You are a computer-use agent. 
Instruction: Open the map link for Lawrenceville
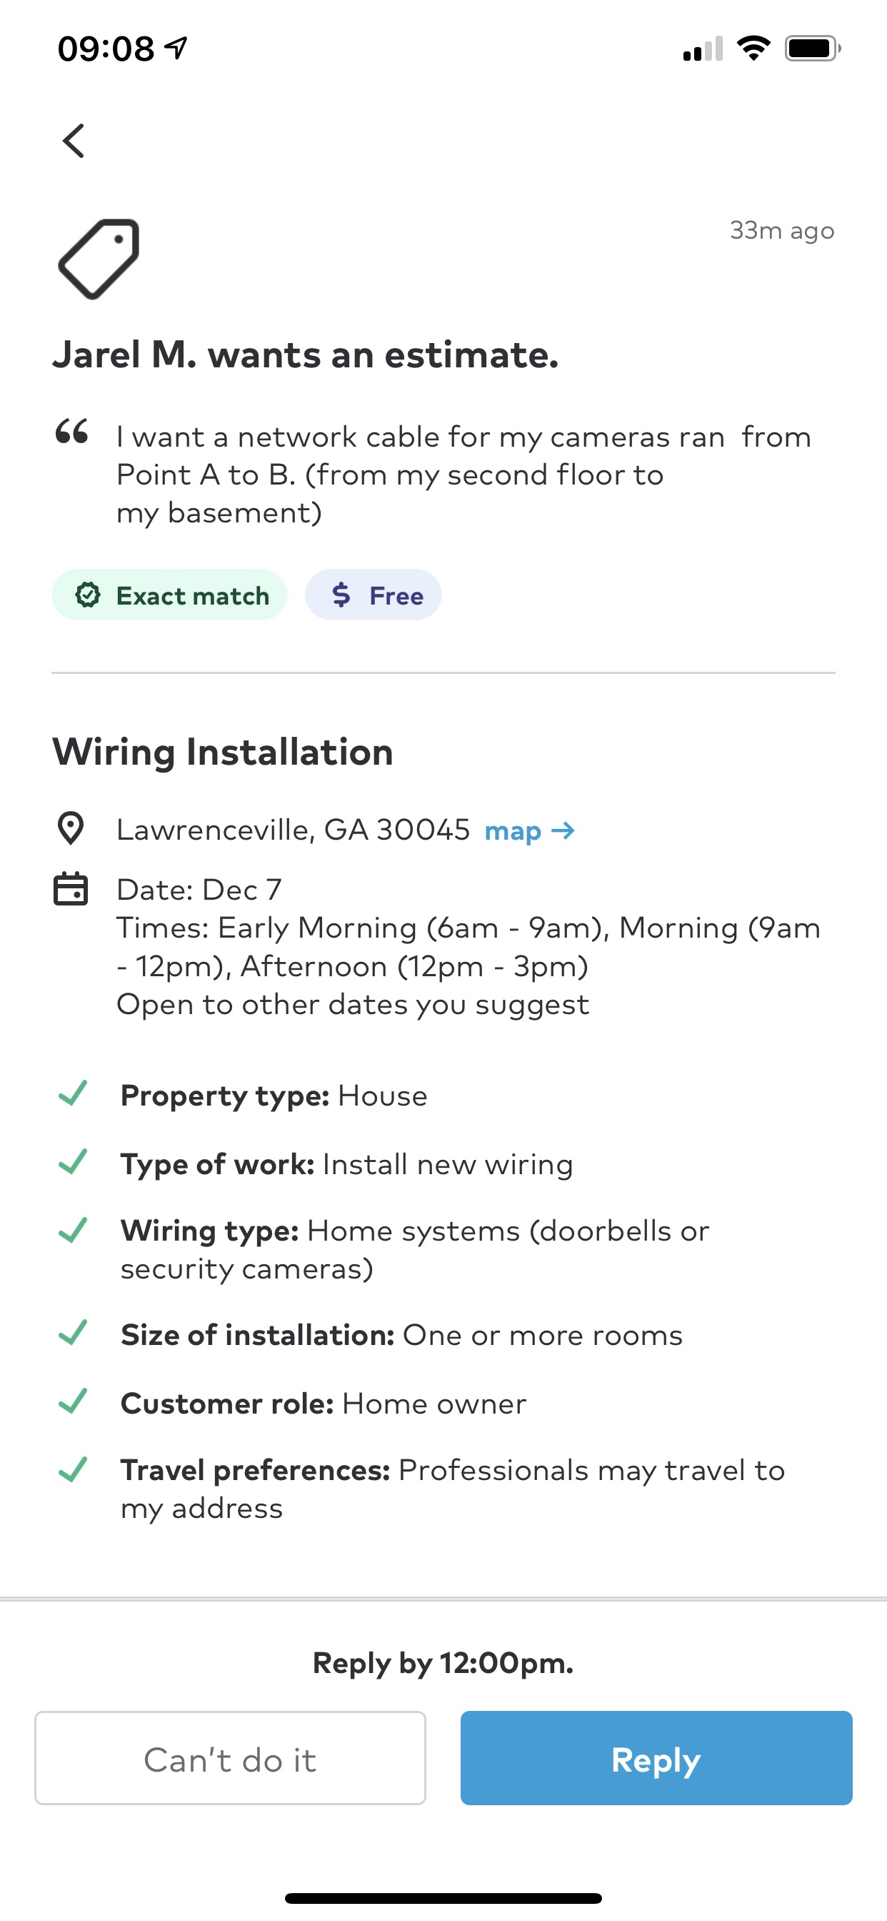[x=529, y=830]
